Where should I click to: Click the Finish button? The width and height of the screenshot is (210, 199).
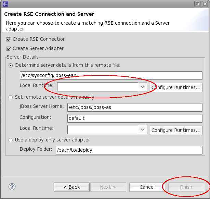(x=186, y=187)
